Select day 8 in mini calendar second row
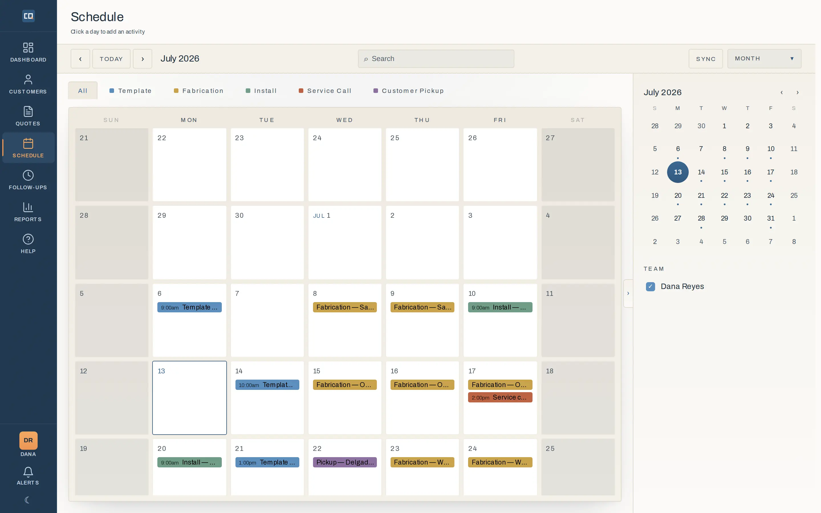 (x=724, y=148)
